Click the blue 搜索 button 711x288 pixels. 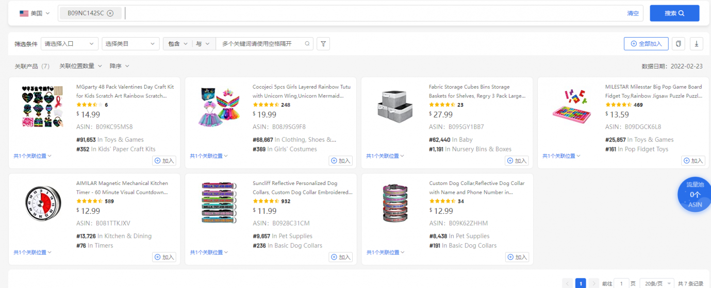tap(674, 13)
